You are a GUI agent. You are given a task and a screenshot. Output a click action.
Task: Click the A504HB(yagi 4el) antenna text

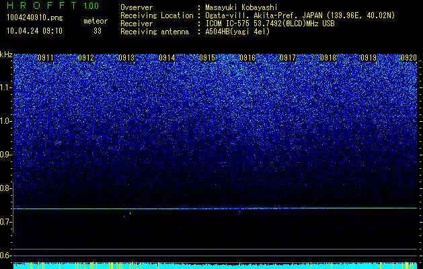tap(237, 32)
